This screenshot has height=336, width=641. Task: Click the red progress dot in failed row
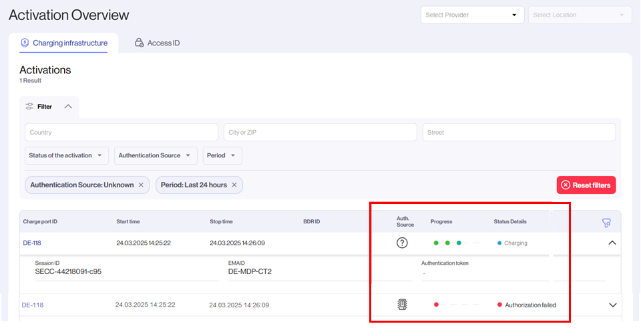[436, 305]
